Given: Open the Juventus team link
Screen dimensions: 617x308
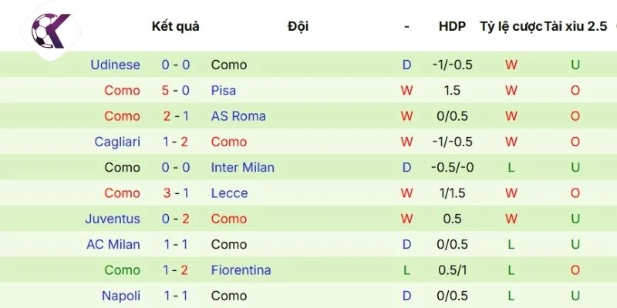Looking at the screenshot, I should 113,219.
